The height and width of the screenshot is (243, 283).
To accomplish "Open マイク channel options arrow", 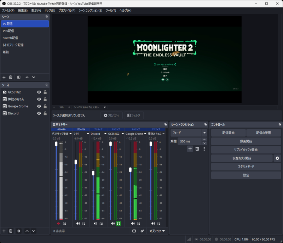I will [88, 134].
